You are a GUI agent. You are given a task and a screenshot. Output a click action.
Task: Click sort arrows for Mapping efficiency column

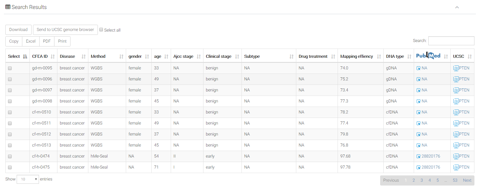pos(379,57)
